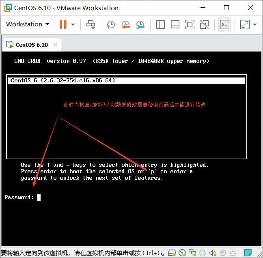Expand the stretch display options dropdown

tap(255, 25)
